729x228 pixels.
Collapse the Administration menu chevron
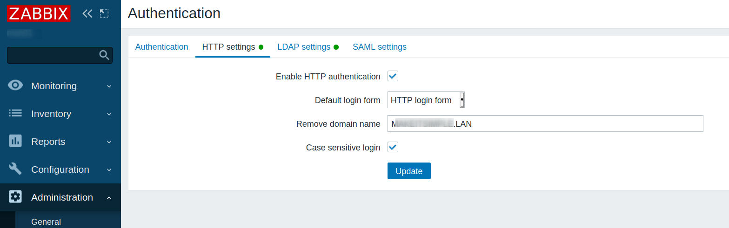click(x=109, y=198)
